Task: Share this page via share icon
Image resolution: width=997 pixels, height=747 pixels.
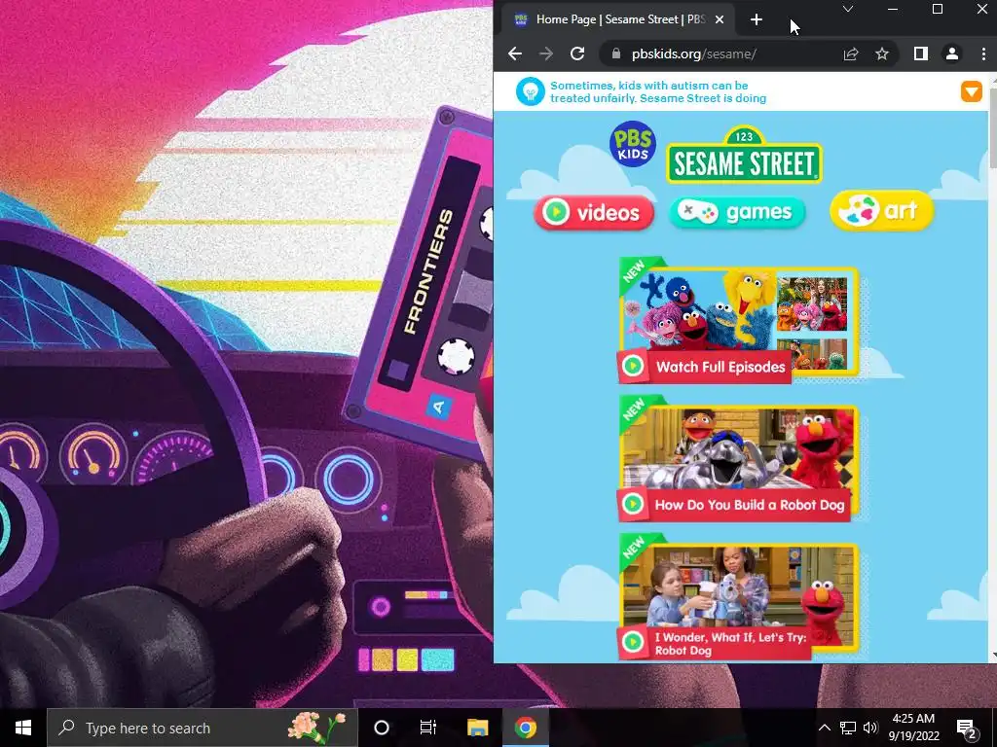Action: 851,54
